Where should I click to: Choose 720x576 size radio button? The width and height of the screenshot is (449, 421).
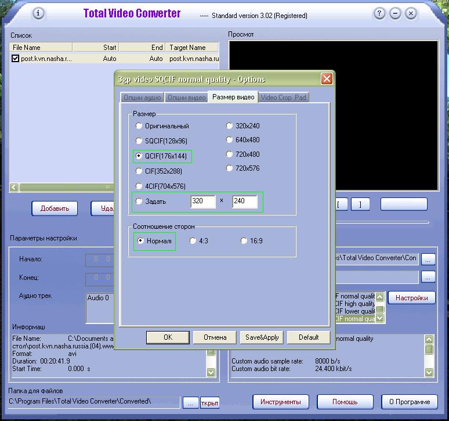pos(229,168)
